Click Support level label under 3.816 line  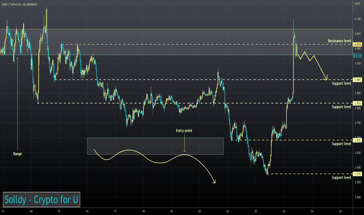341,107
